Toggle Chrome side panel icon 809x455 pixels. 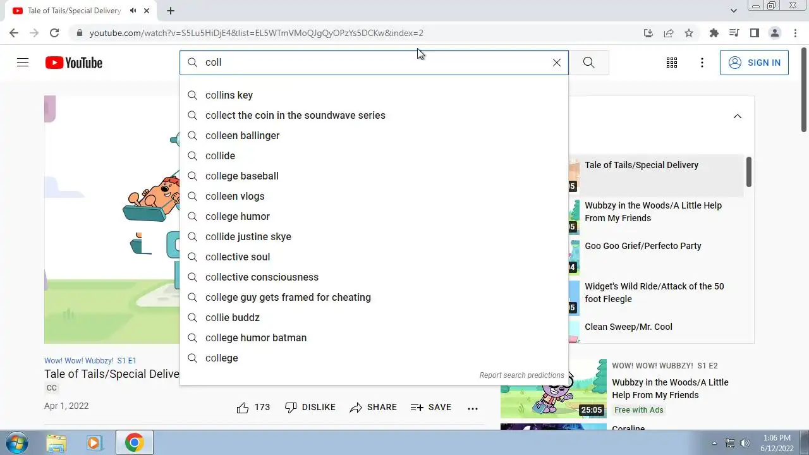click(754, 33)
